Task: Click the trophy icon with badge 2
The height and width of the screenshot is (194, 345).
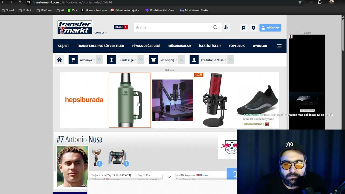Action: [97, 157]
